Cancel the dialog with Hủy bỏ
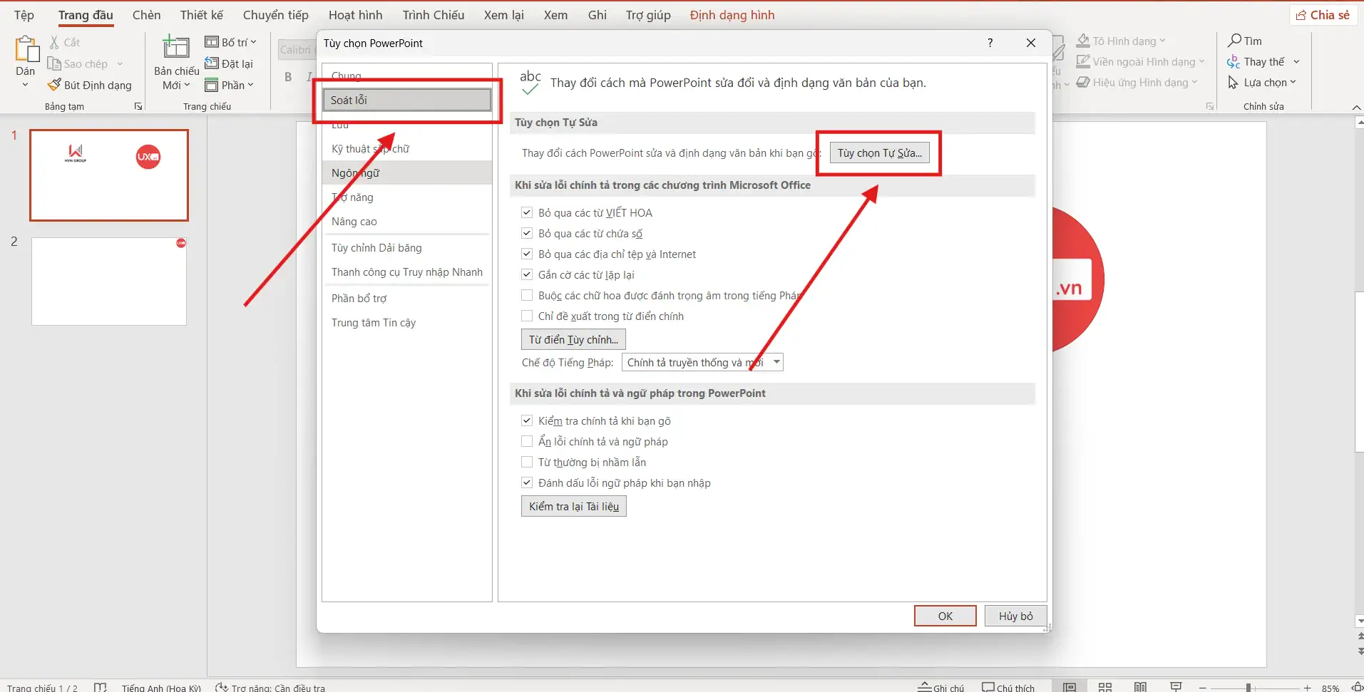 1016,616
